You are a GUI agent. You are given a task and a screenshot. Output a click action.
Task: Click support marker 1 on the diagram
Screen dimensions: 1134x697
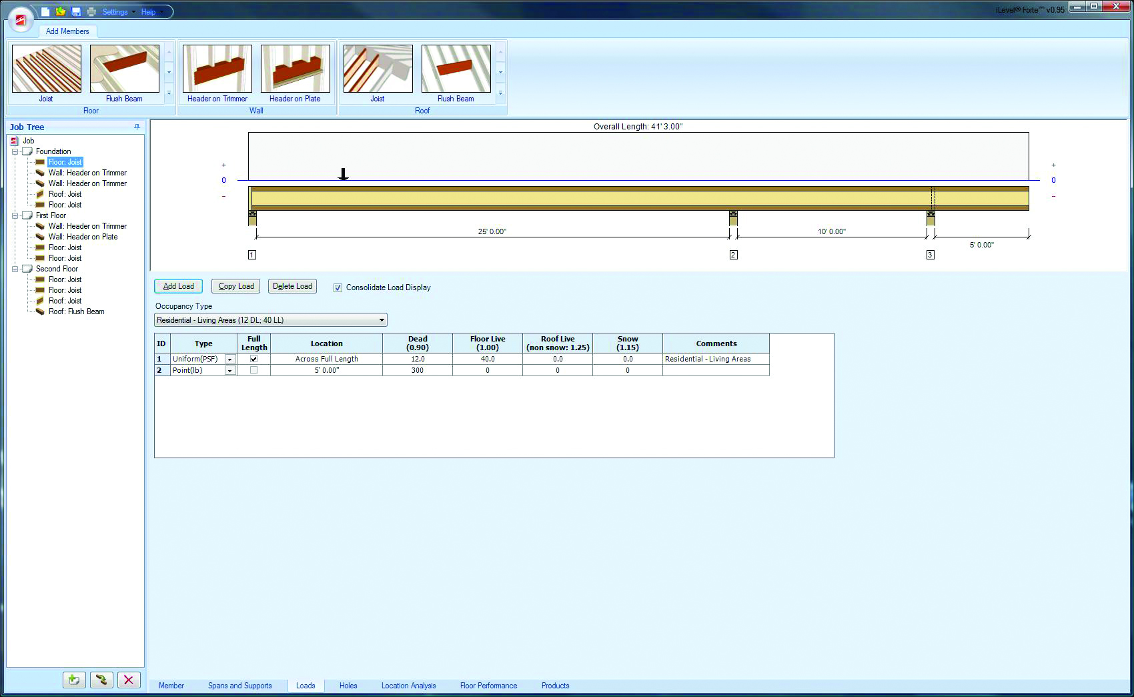click(x=252, y=255)
